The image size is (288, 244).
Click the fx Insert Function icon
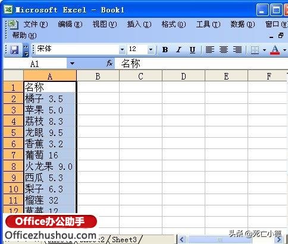click(x=109, y=64)
